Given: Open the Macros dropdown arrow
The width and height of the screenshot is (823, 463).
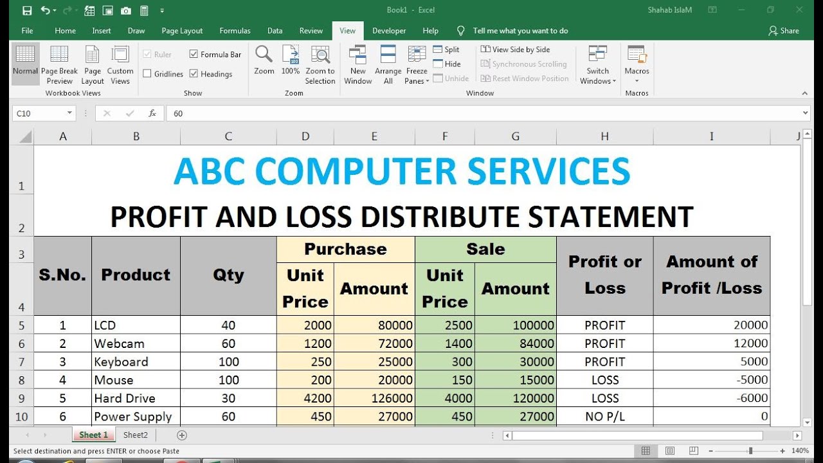Looking at the screenshot, I should pos(637,81).
